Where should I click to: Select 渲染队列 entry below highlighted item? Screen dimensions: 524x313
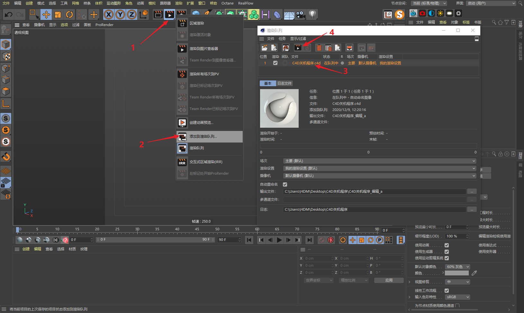click(x=210, y=148)
